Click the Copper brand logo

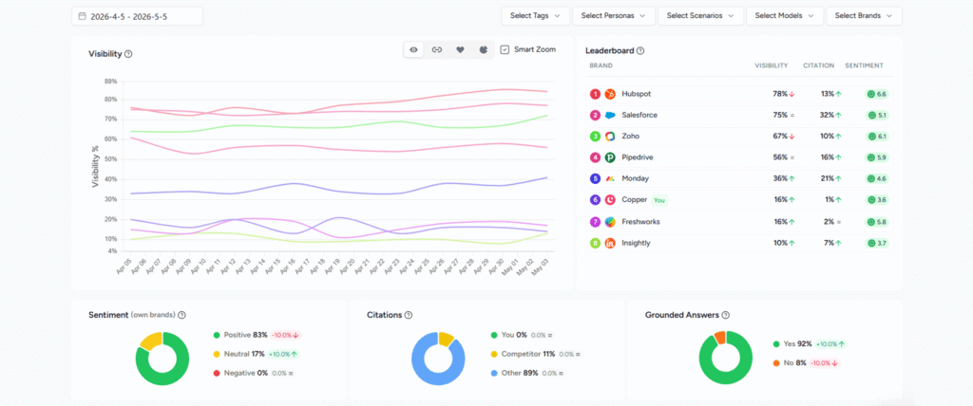610,200
